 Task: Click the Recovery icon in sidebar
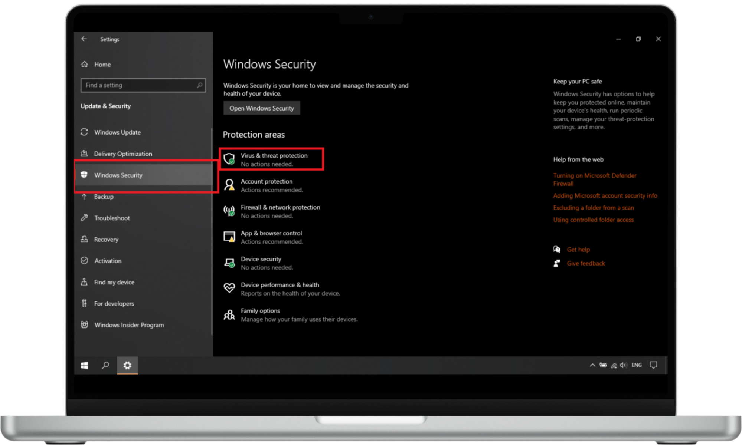coord(84,239)
